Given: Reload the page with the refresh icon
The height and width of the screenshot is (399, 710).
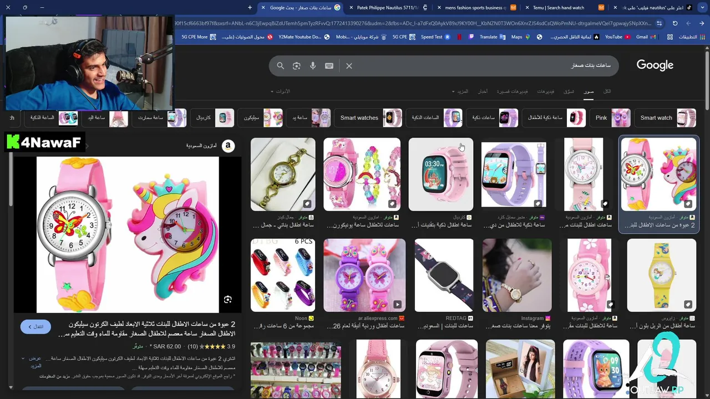Looking at the screenshot, I should point(675,23).
